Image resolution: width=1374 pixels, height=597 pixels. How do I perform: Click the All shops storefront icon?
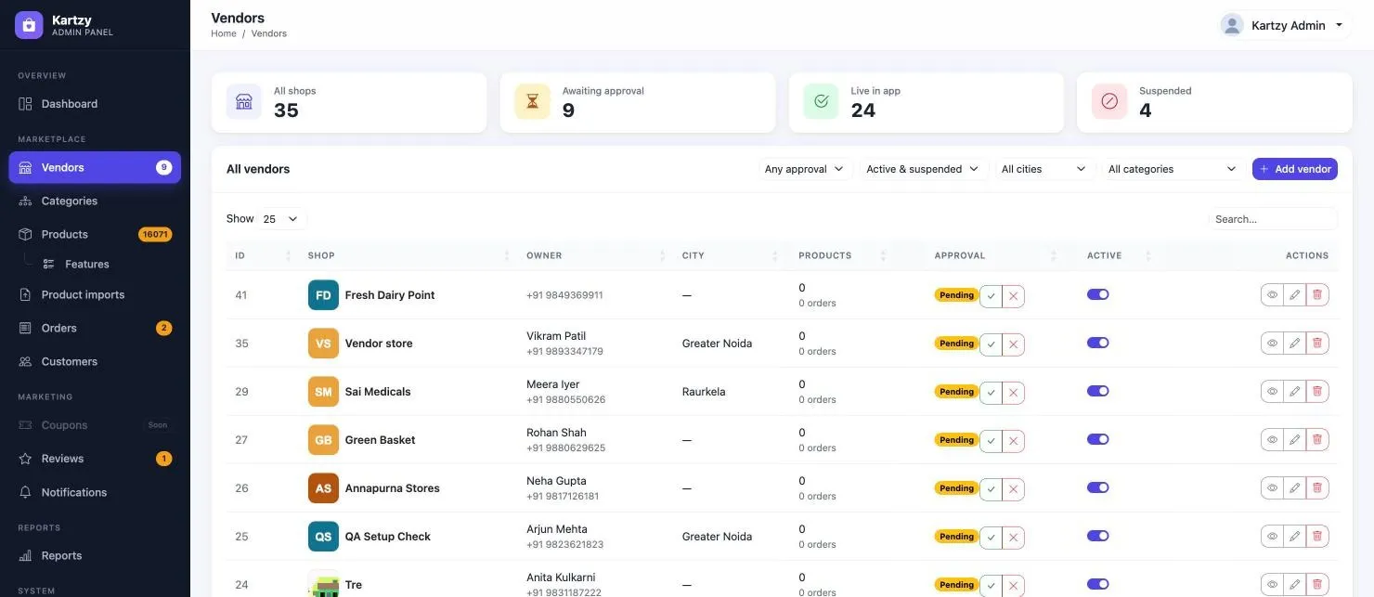tap(244, 101)
